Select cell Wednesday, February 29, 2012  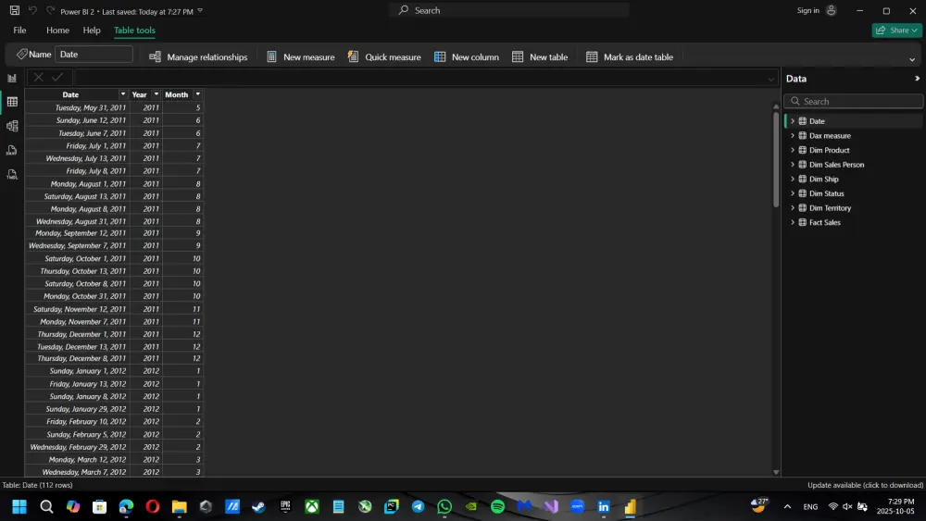point(78,447)
